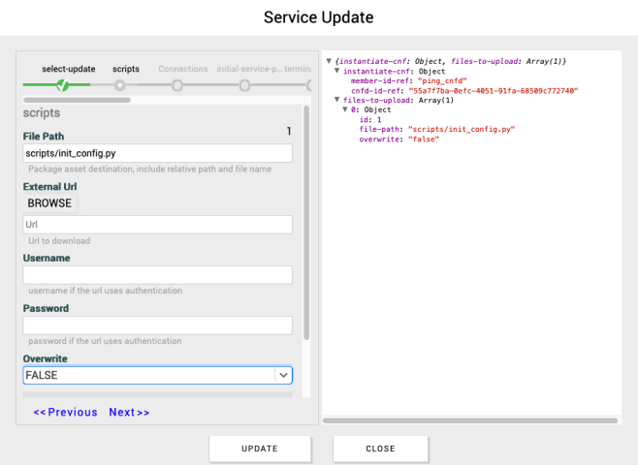This screenshot has width=638, height=465.
Task: Collapse the root JSON object tree
Action: point(329,62)
